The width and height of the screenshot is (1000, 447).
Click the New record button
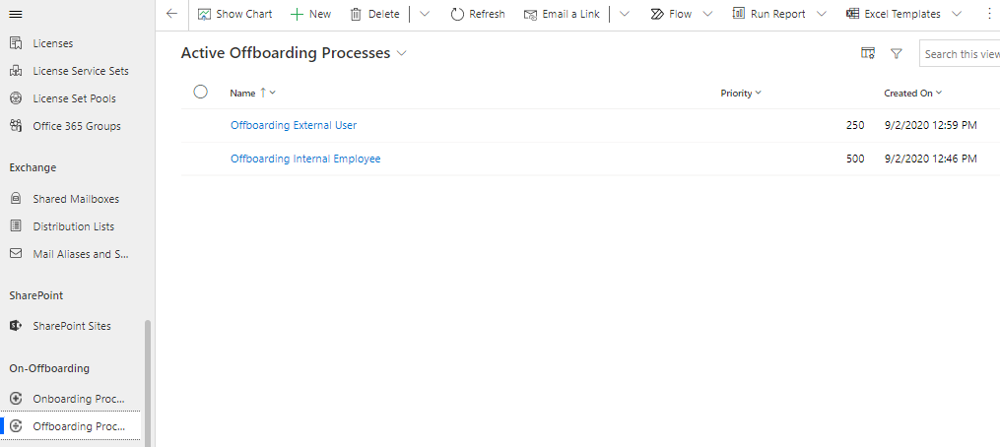[310, 14]
